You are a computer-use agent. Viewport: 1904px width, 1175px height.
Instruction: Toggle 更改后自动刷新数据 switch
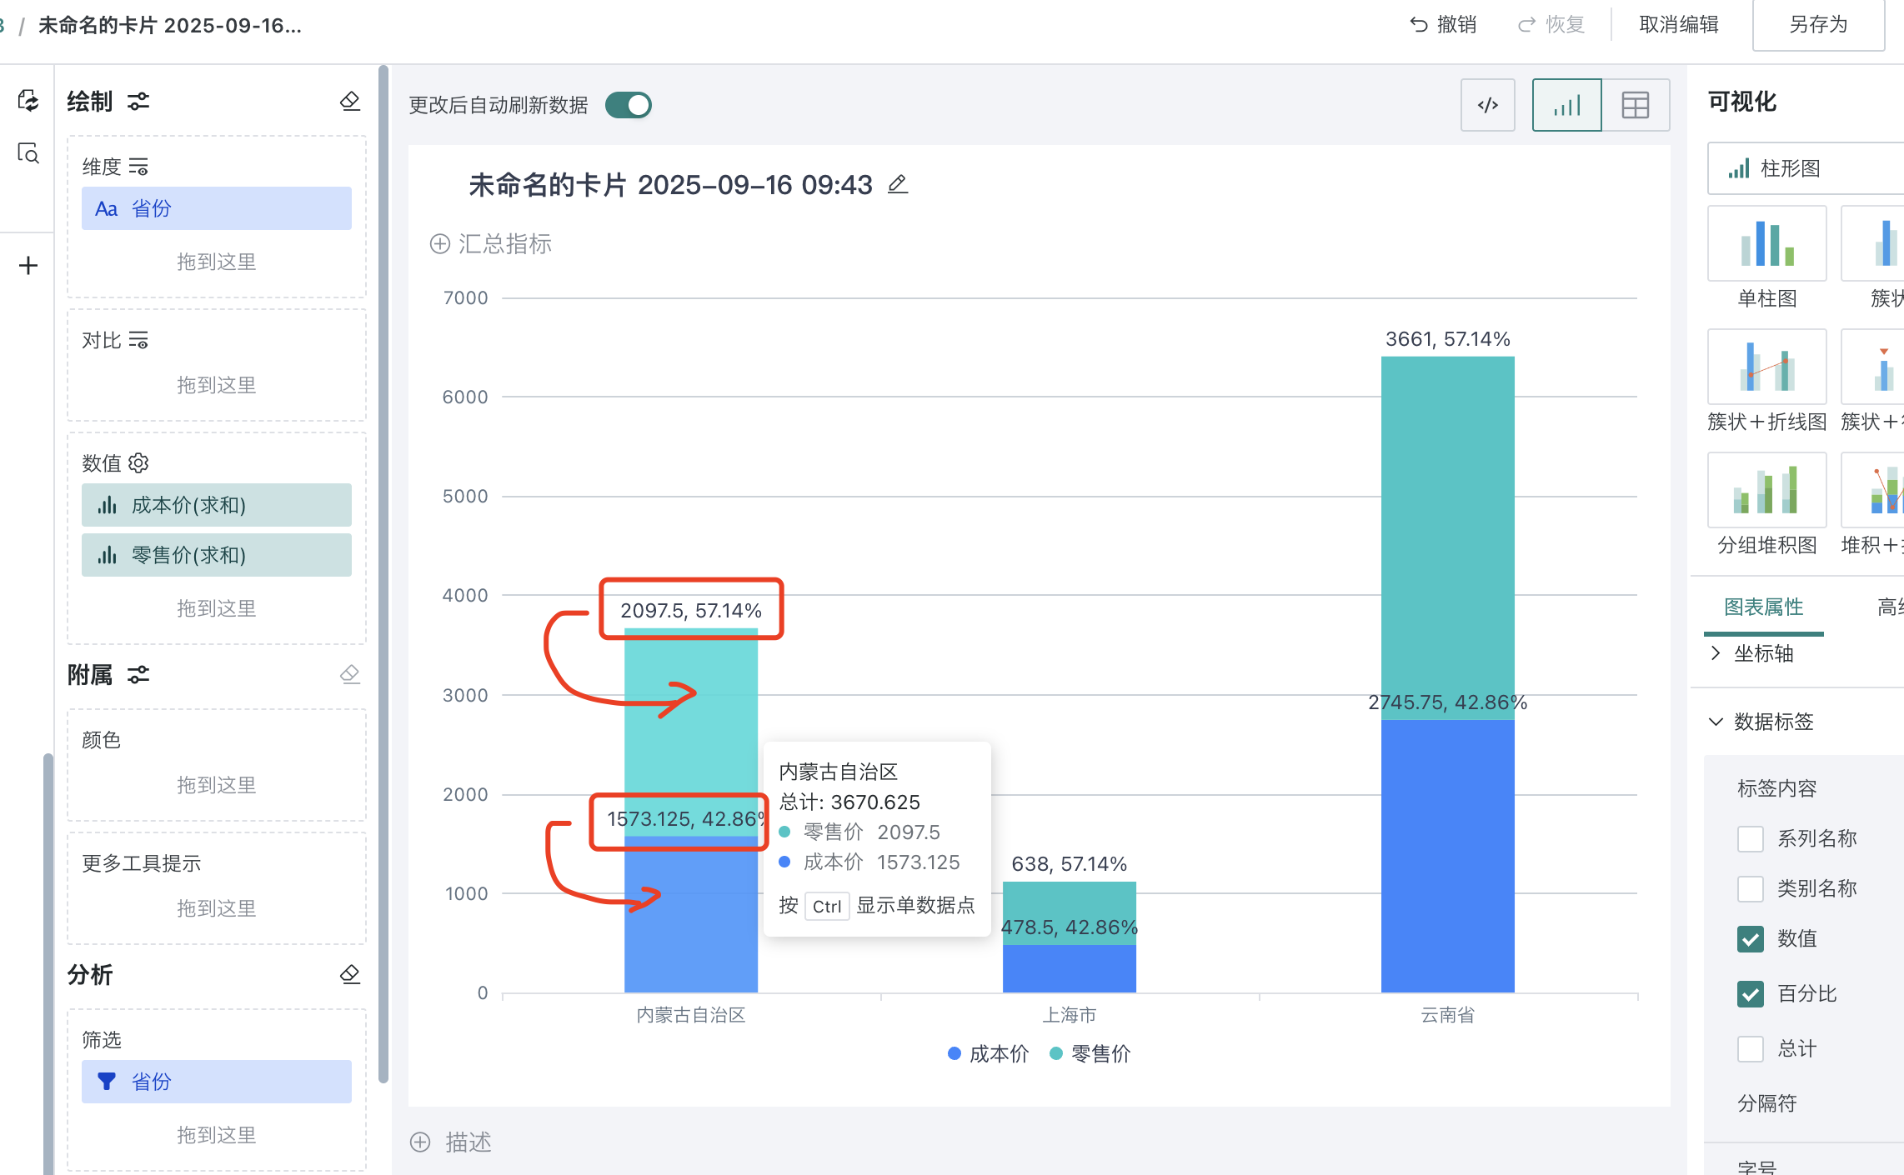click(629, 105)
